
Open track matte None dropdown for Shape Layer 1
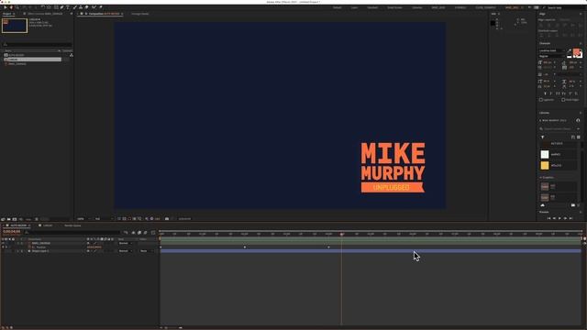[146, 251]
